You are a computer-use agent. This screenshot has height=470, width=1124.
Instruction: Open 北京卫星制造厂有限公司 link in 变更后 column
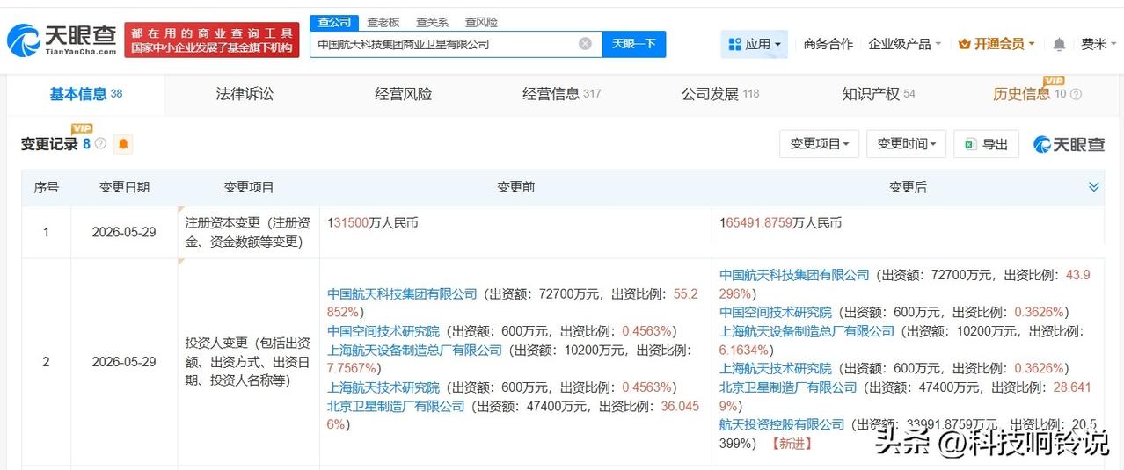pyautogui.click(x=788, y=387)
